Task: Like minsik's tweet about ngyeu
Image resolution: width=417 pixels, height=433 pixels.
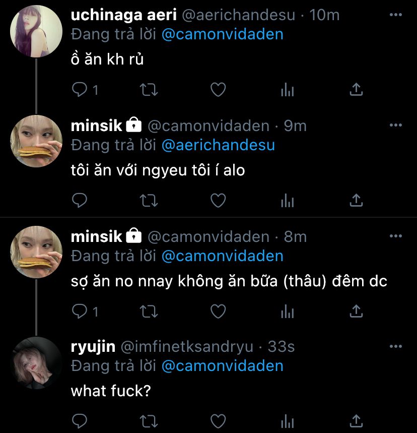Action: (x=218, y=201)
